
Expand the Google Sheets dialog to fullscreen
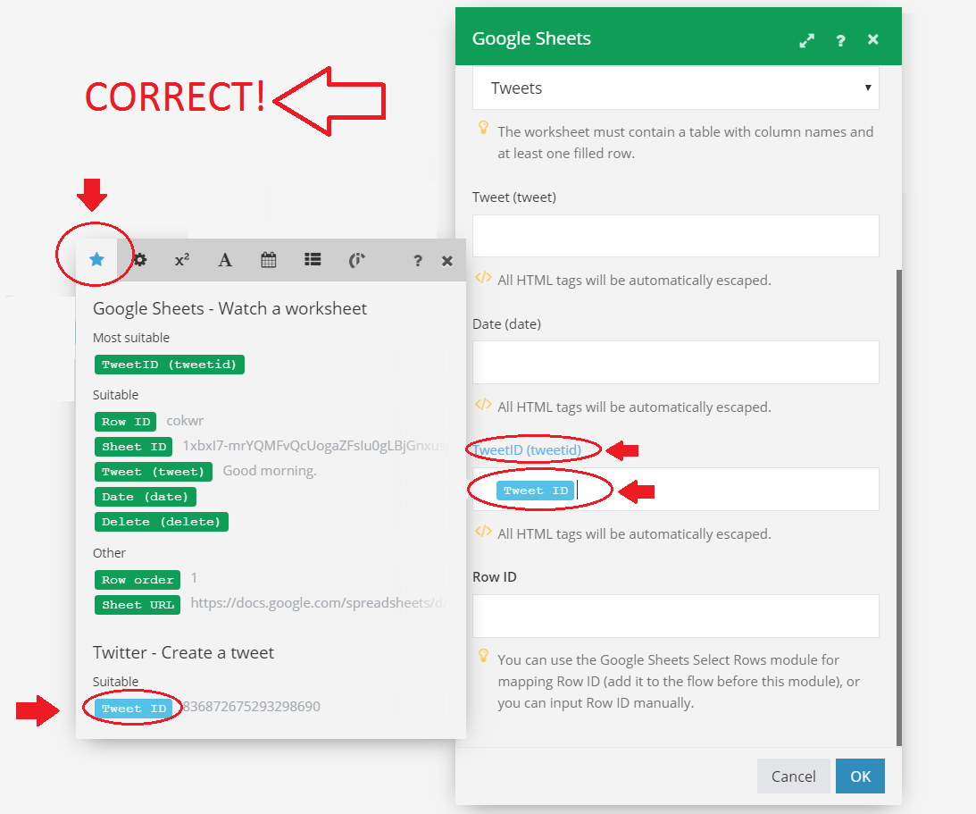pos(806,40)
